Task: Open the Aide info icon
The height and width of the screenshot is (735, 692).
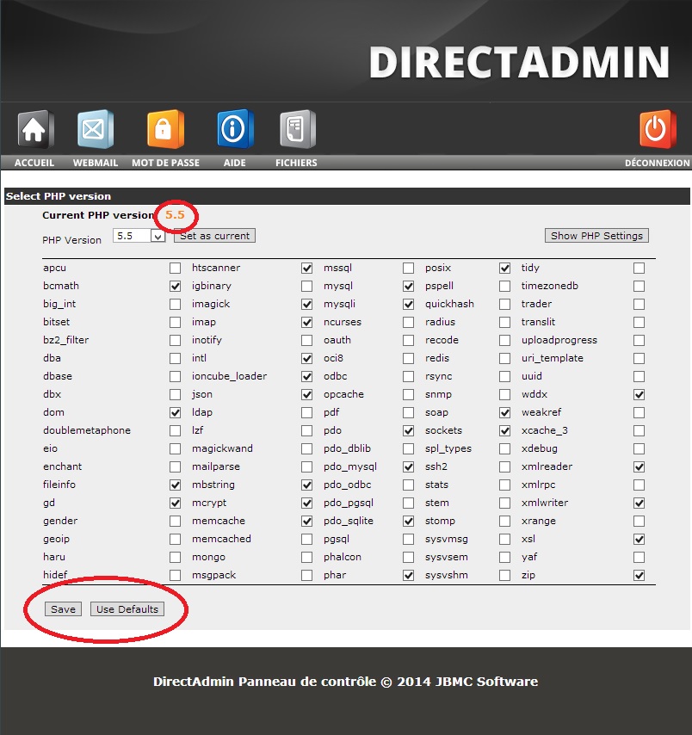Action: [x=235, y=129]
